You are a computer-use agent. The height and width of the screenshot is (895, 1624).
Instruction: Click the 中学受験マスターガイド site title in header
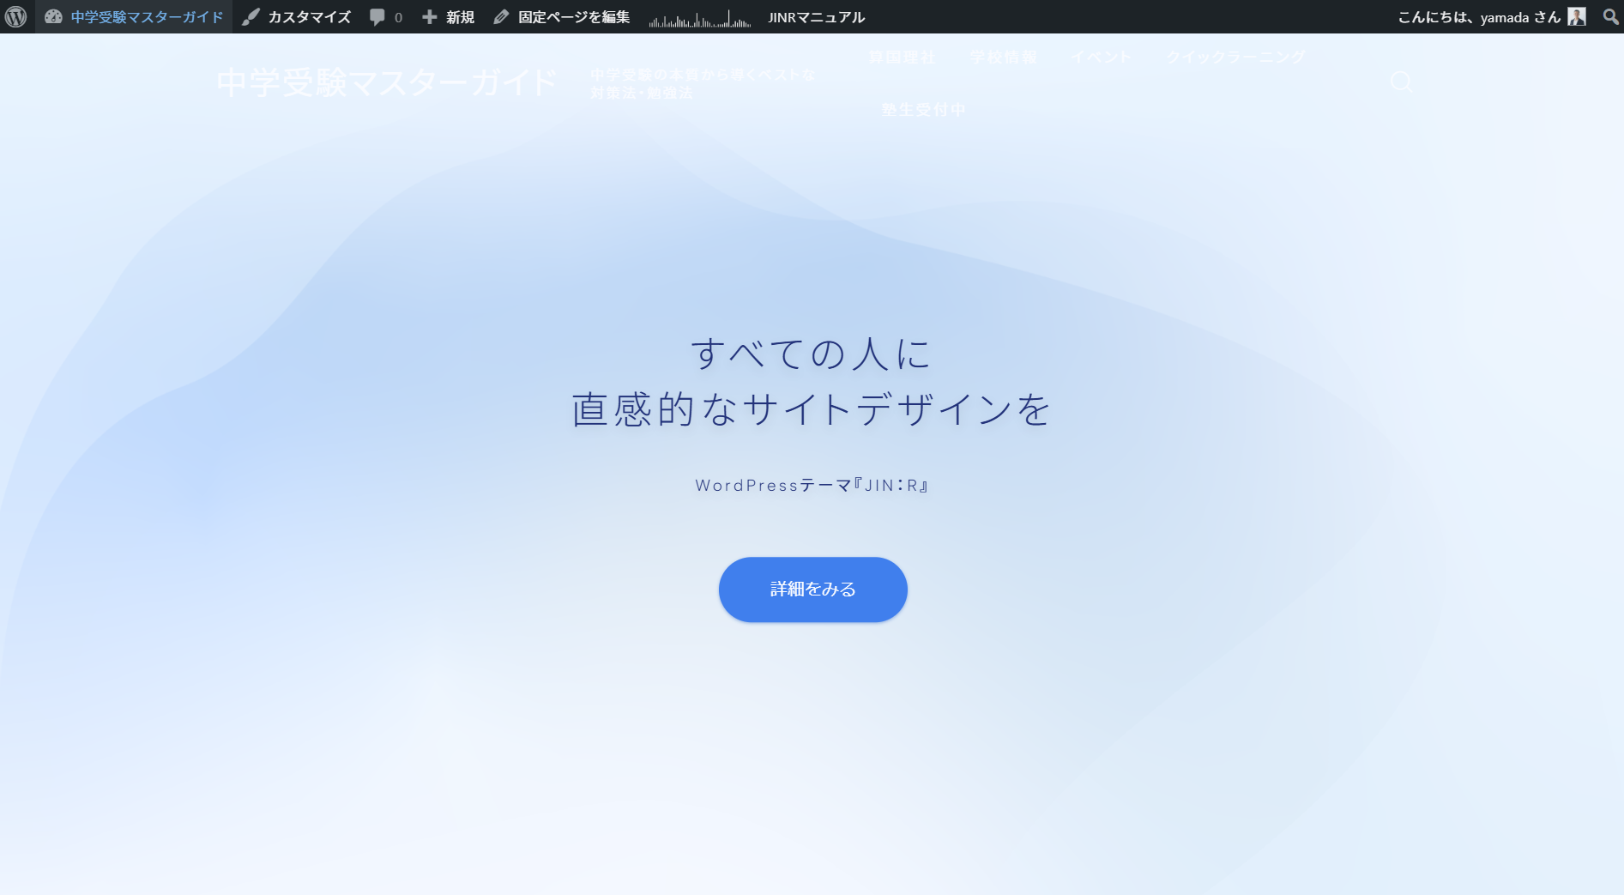coord(388,83)
